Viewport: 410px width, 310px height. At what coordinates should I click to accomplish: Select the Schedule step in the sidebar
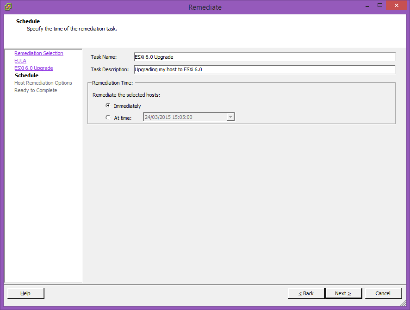coord(26,75)
